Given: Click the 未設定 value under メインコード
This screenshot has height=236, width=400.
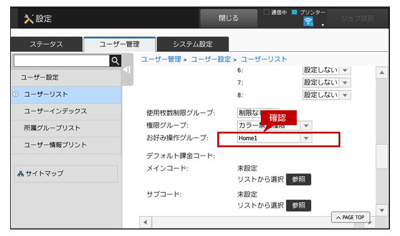Looking at the screenshot, I should point(247,169).
